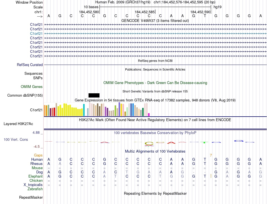
Task: Click the T base in reference sequence
Action: [205, 16]
